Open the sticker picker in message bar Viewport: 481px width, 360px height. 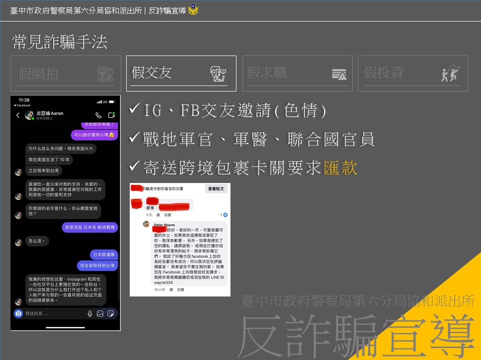(111, 313)
